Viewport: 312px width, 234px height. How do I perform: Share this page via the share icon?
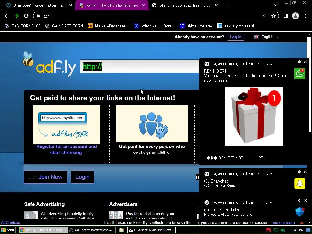point(264,16)
